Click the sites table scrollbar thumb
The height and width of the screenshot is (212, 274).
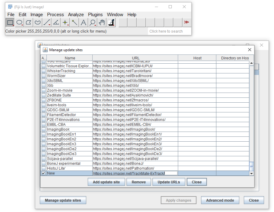click(x=251, y=167)
